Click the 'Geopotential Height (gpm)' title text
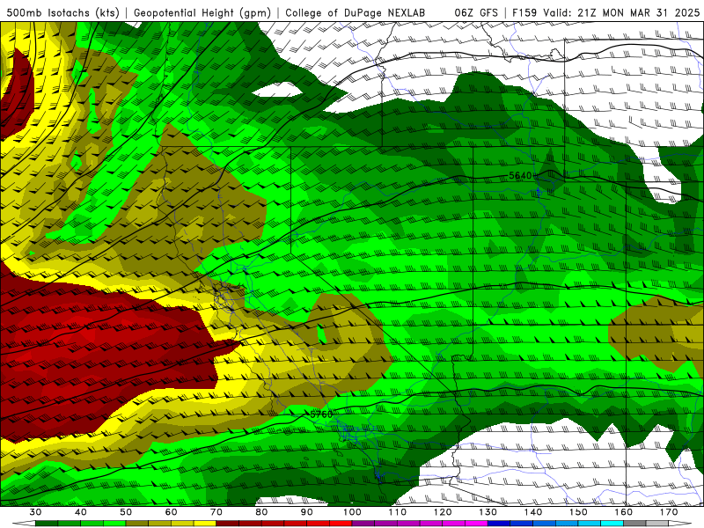Image resolution: width=704 pixels, height=528 pixels. click(x=202, y=13)
